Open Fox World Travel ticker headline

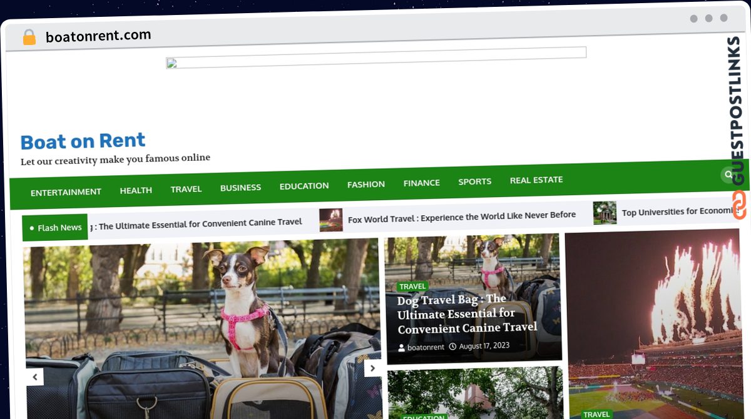tap(462, 216)
